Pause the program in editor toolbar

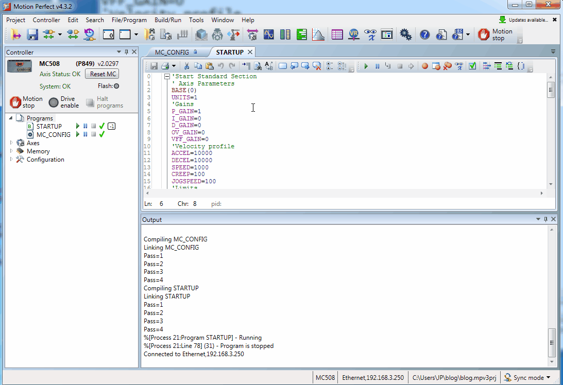(378, 66)
